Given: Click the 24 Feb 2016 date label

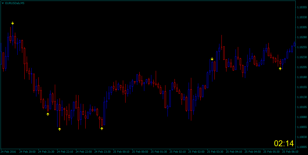Looking at the screenshot, I should [x=8, y=152].
